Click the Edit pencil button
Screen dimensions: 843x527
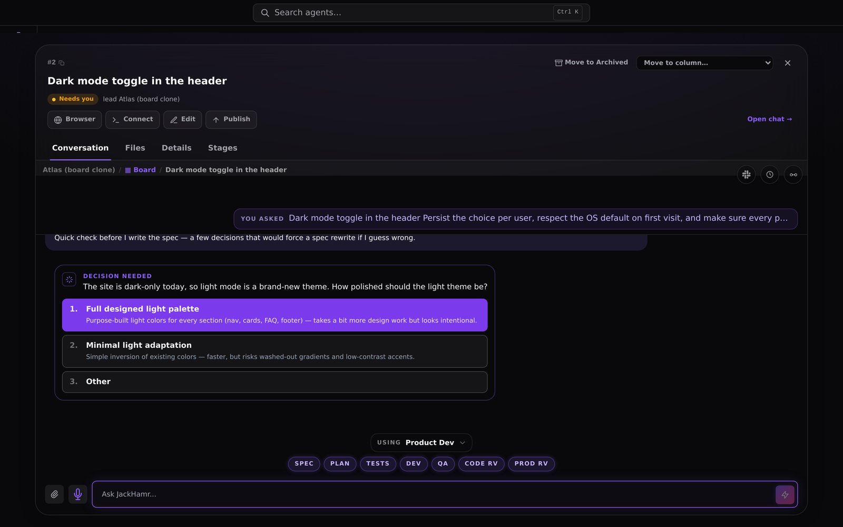tap(183, 120)
